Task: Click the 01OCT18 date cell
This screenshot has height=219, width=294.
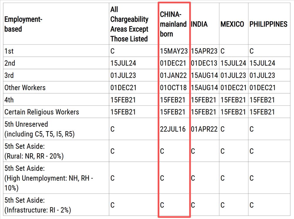Action: (173, 87)
